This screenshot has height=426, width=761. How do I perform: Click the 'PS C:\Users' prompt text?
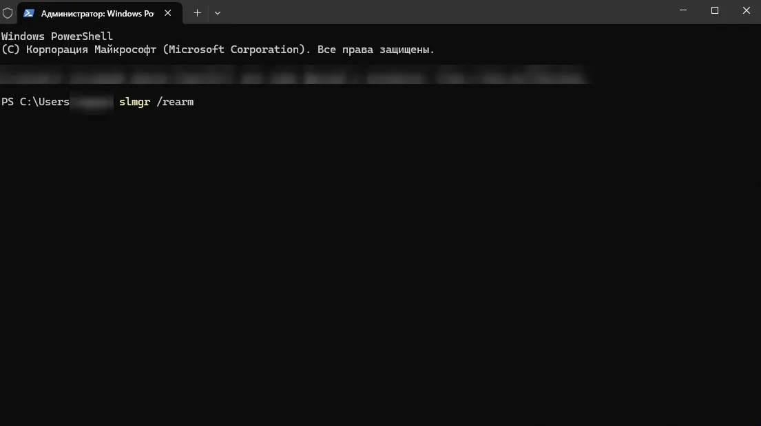(x=35, y=102)
